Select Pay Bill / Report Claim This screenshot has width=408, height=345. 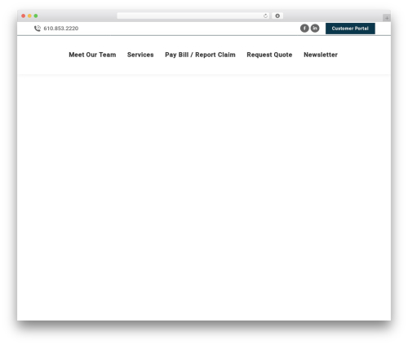[200, 55]
